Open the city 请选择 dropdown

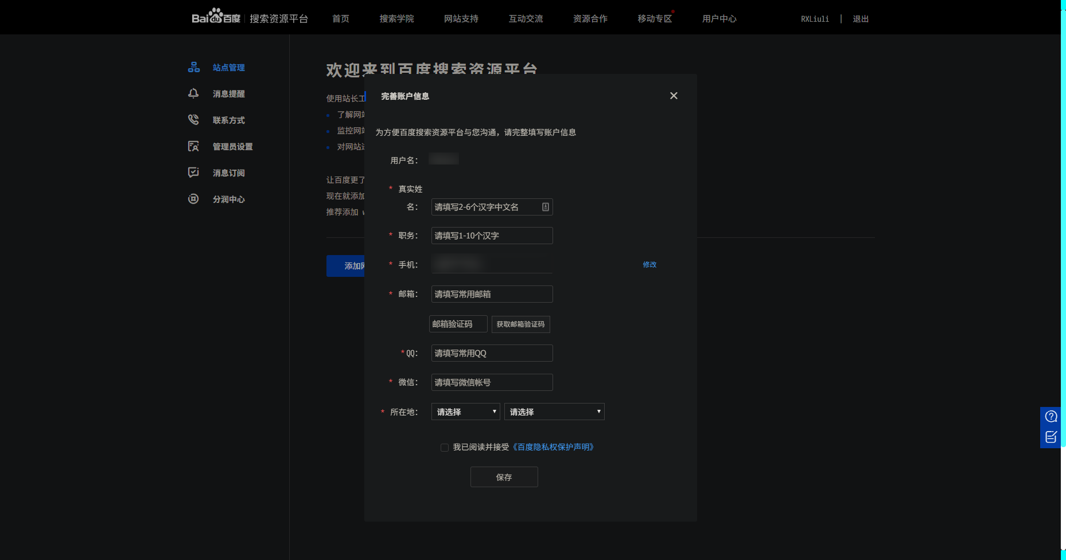point(554,412)
